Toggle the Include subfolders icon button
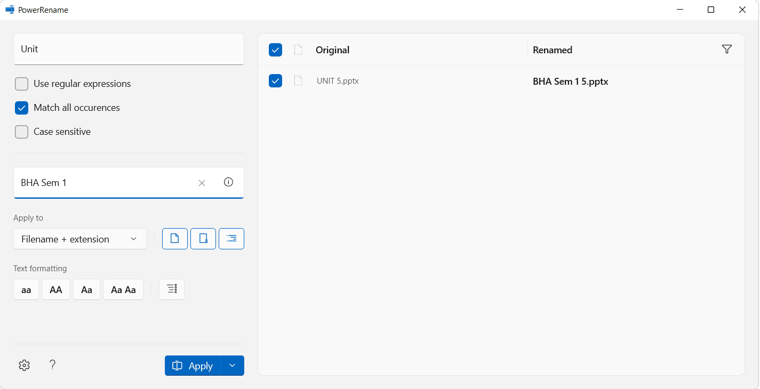Image resolution: width=760 pixels, height=389 pixels. pyautogui.click(x=231, y=239)
